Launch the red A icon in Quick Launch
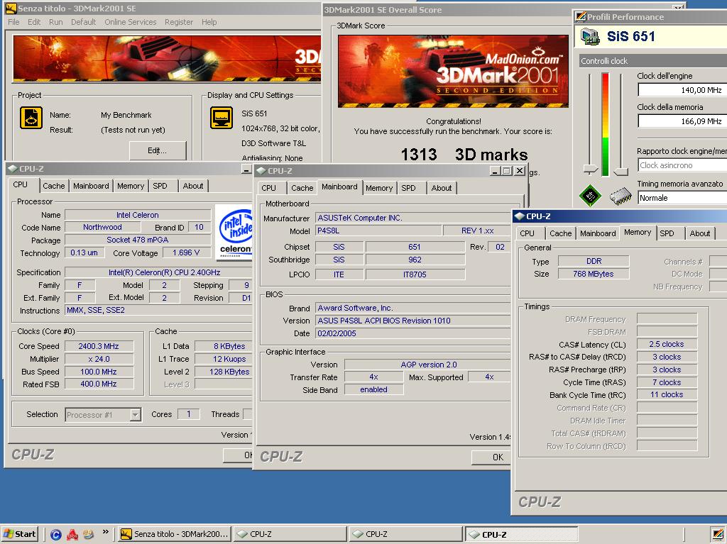 coord(72,534)
